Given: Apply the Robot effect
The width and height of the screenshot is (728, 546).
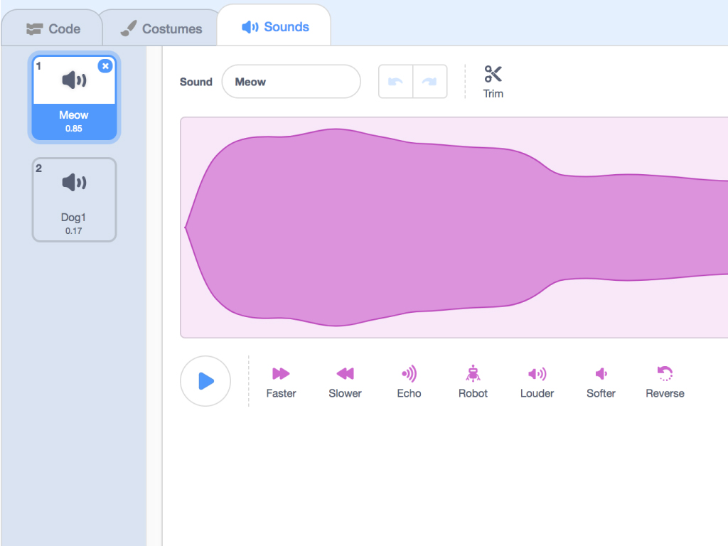Looking at the screenshot, I should coord(473,382).
